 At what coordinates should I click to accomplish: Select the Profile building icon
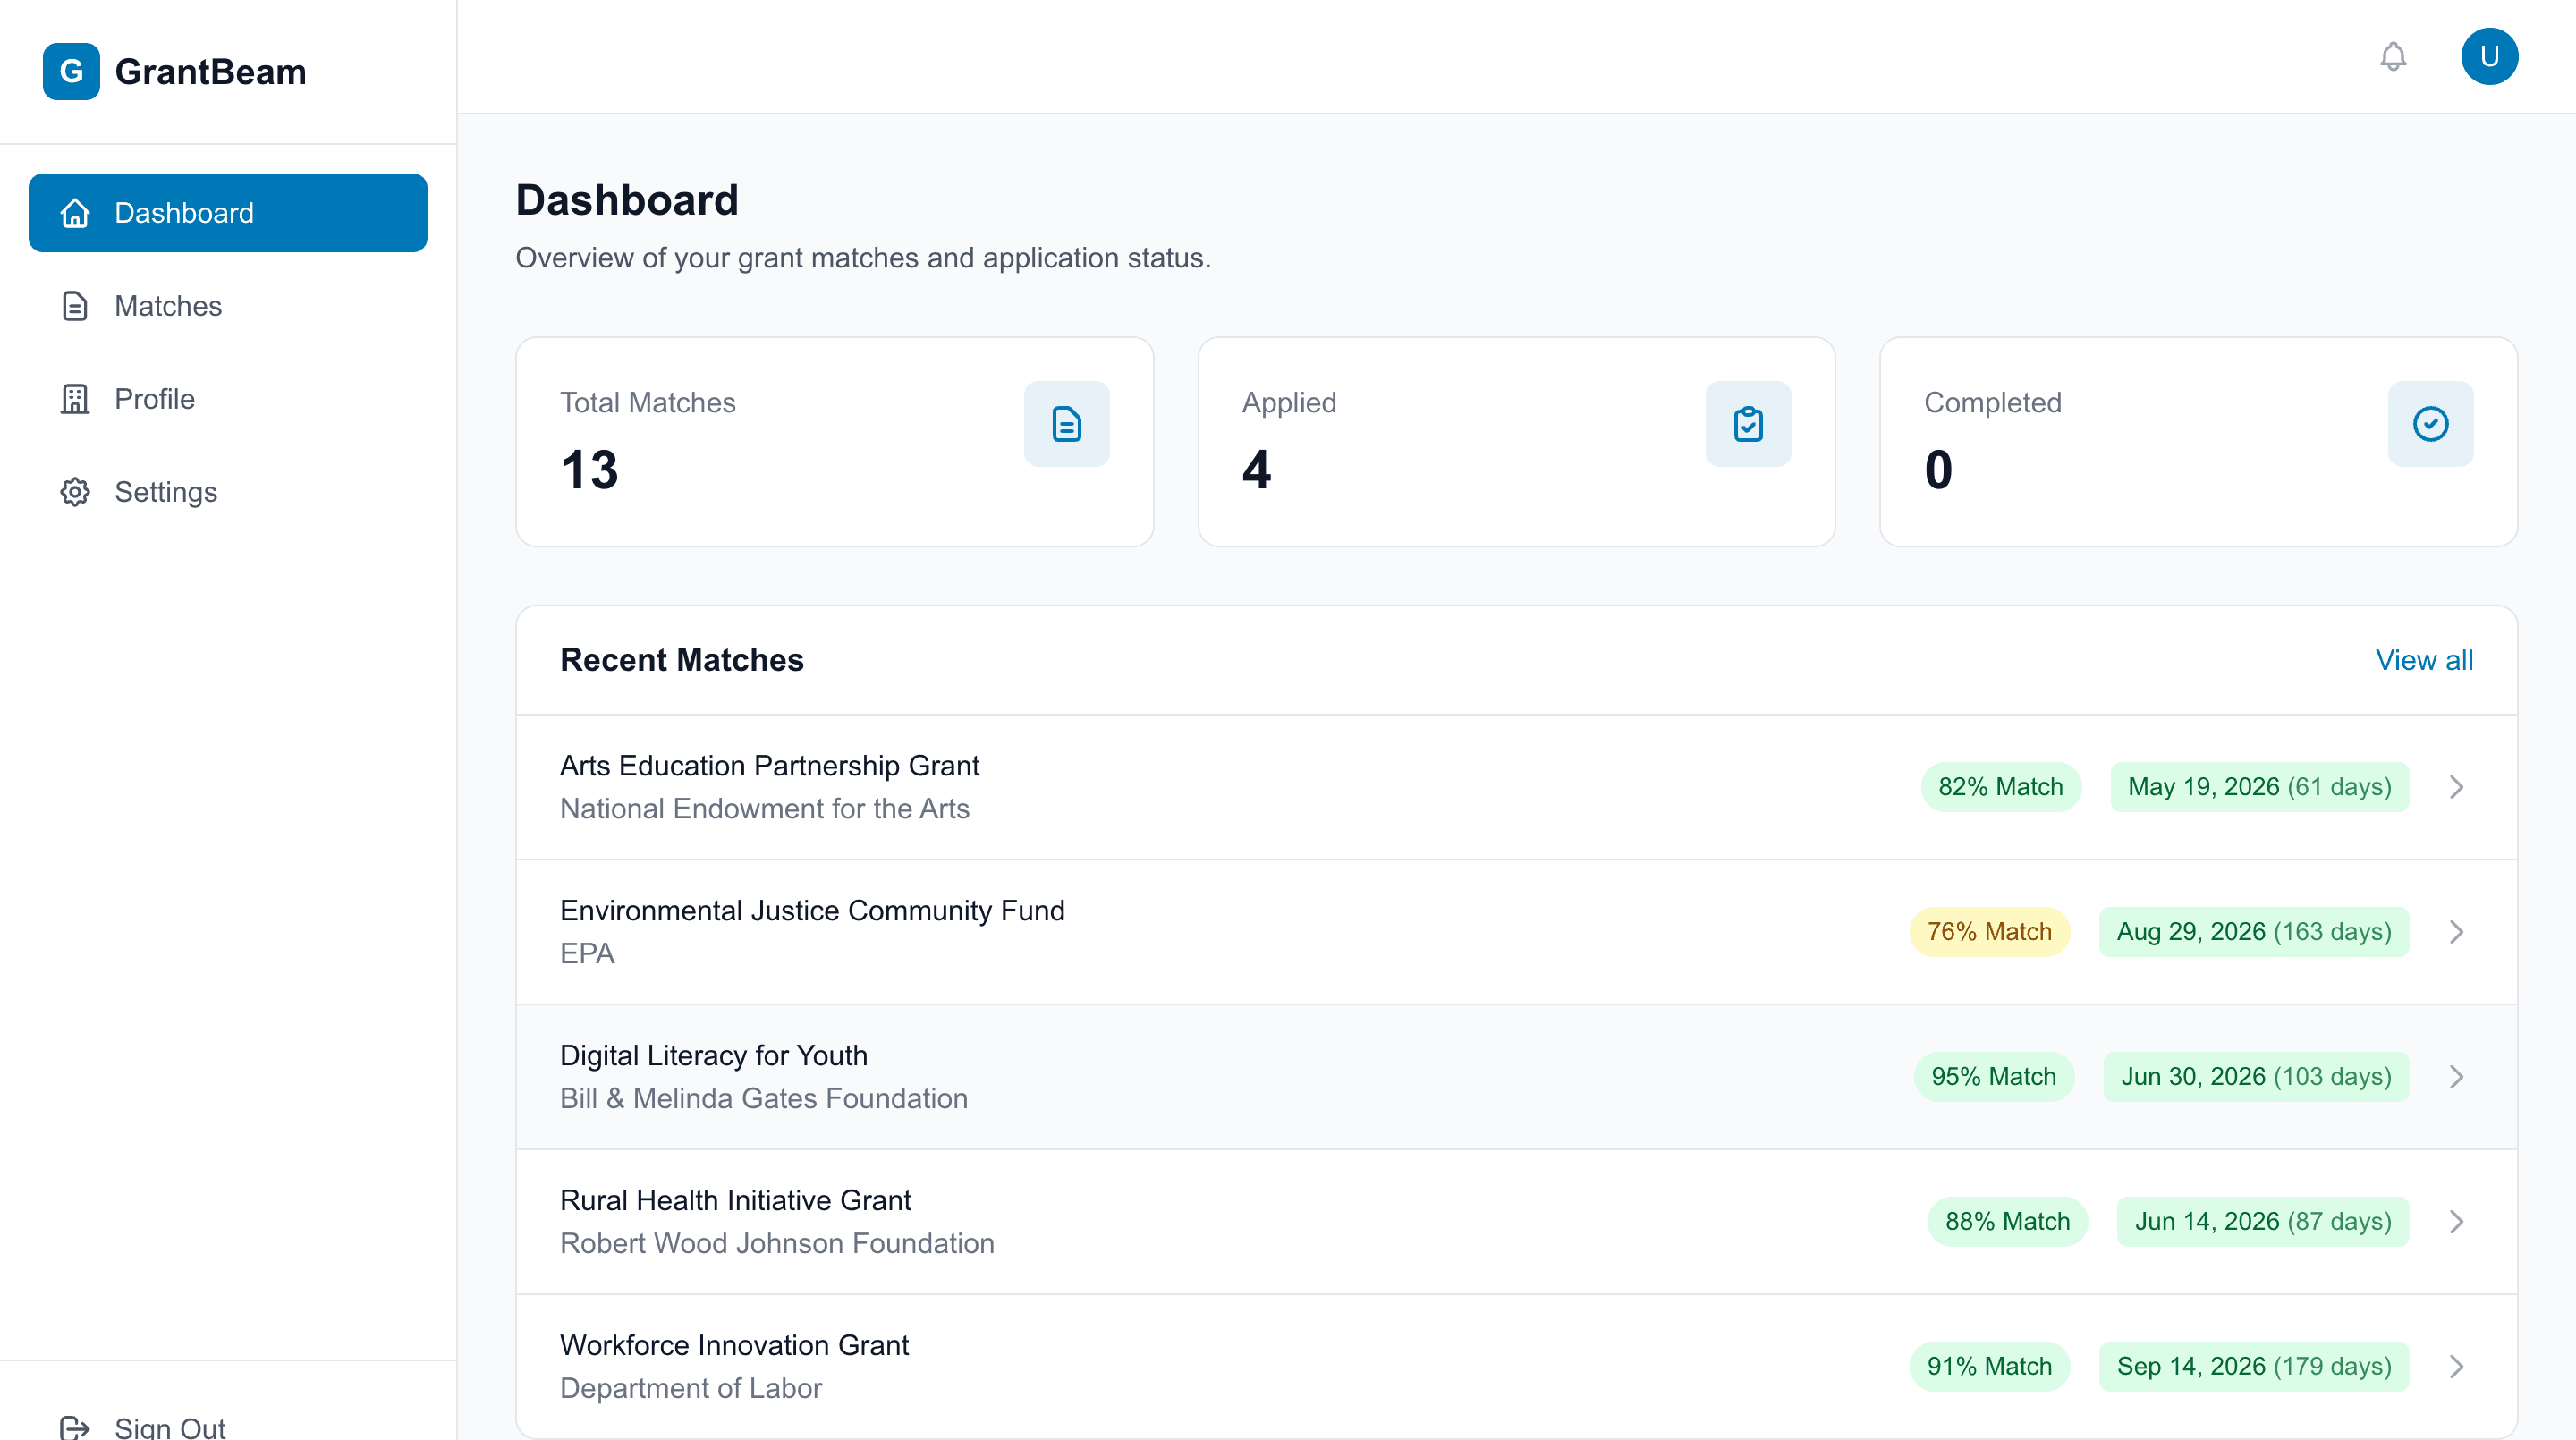[75, 398]
